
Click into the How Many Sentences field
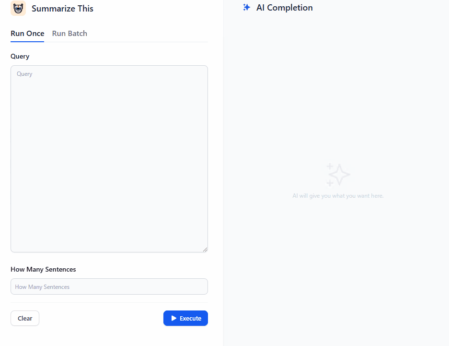point(109,286)
